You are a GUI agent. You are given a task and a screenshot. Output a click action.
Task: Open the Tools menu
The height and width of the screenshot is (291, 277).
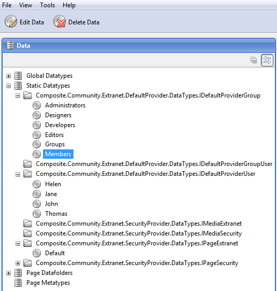(47, 5)
